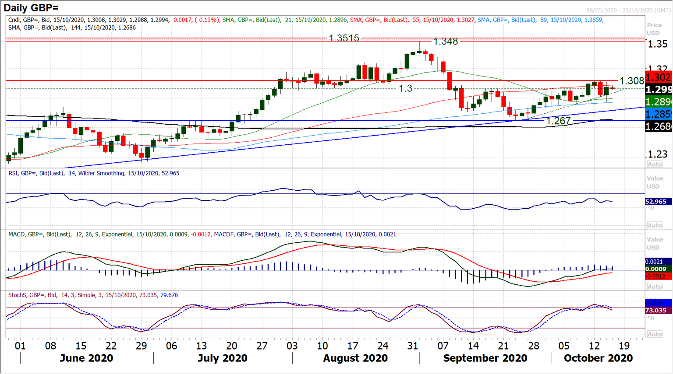Toggle Auto scaling on the price axis
The width and height of the screenshot is (673, 374).
click(x=654, y=164)
